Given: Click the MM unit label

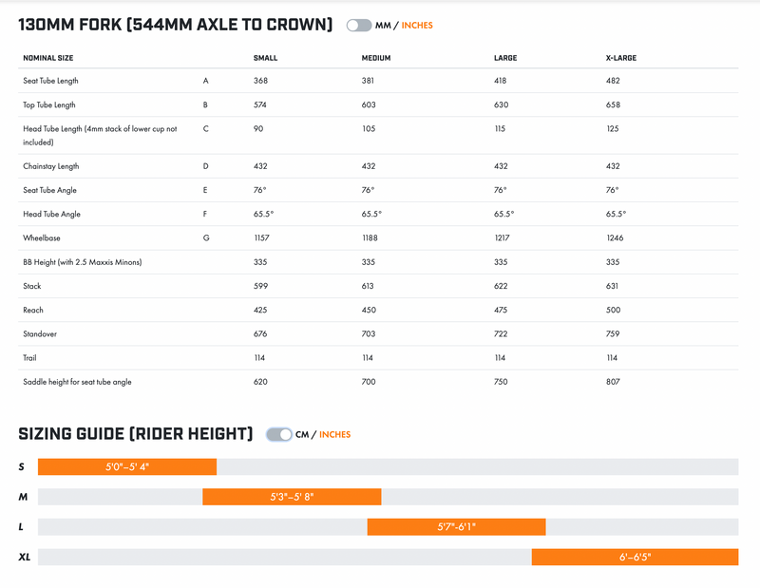Looking at the screenshot, I should point(383,26).
